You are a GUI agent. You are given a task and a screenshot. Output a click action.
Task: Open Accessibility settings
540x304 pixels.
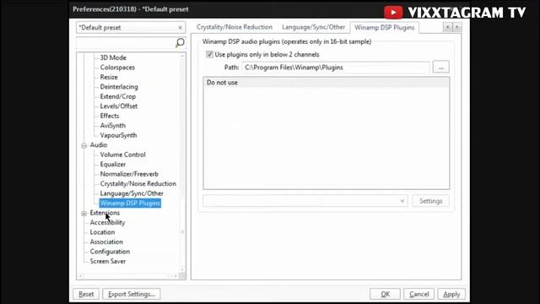click(107, 222)
